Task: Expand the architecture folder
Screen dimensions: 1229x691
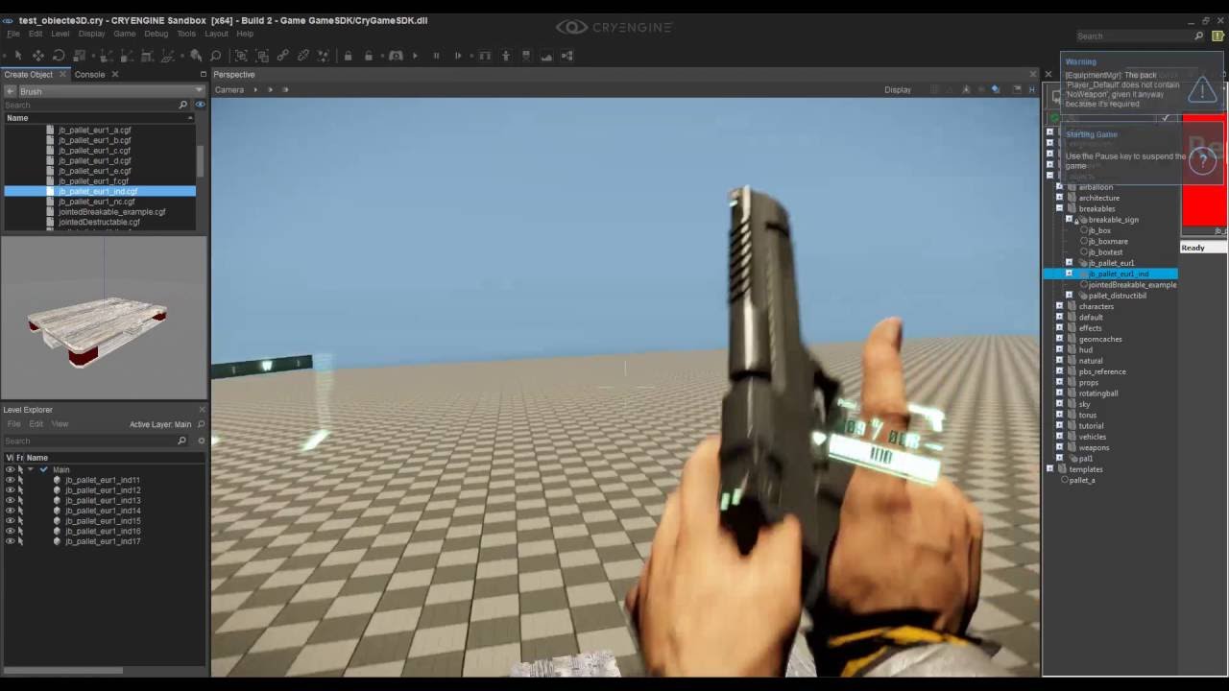Action: point(1060,198)
